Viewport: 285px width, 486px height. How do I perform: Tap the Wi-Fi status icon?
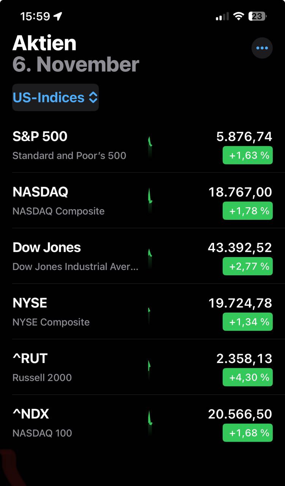[238, 16]
